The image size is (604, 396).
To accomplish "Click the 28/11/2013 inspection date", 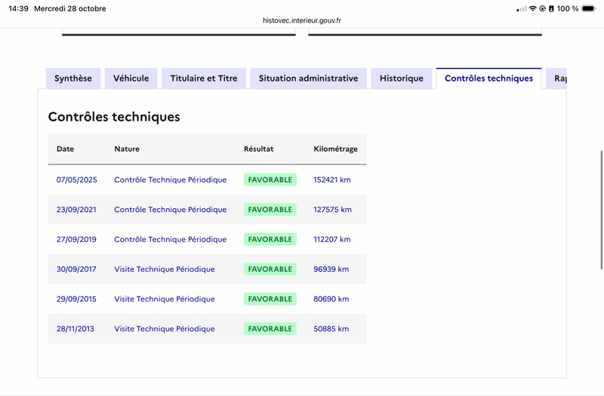I will (75, 329).
